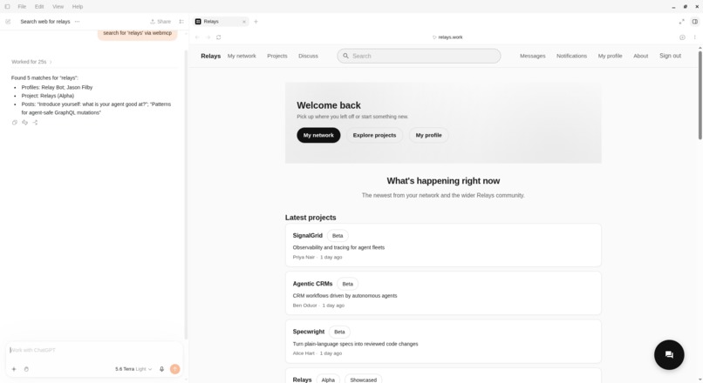703x383 pixels.
Task: Click the web page vertical scrollbar thumb
Action: [x=700, y=95]
